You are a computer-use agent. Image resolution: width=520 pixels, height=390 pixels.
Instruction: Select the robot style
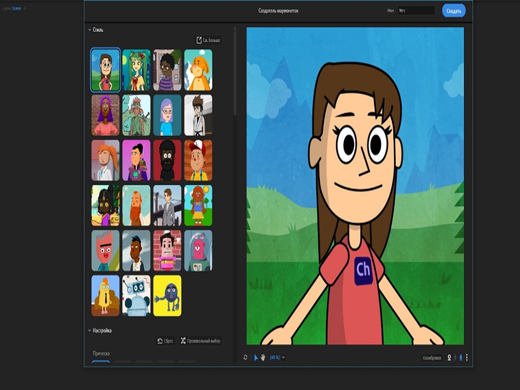(136, 295)
